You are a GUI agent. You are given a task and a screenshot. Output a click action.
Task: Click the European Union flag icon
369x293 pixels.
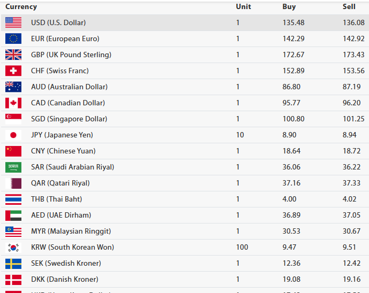[13, 38]
